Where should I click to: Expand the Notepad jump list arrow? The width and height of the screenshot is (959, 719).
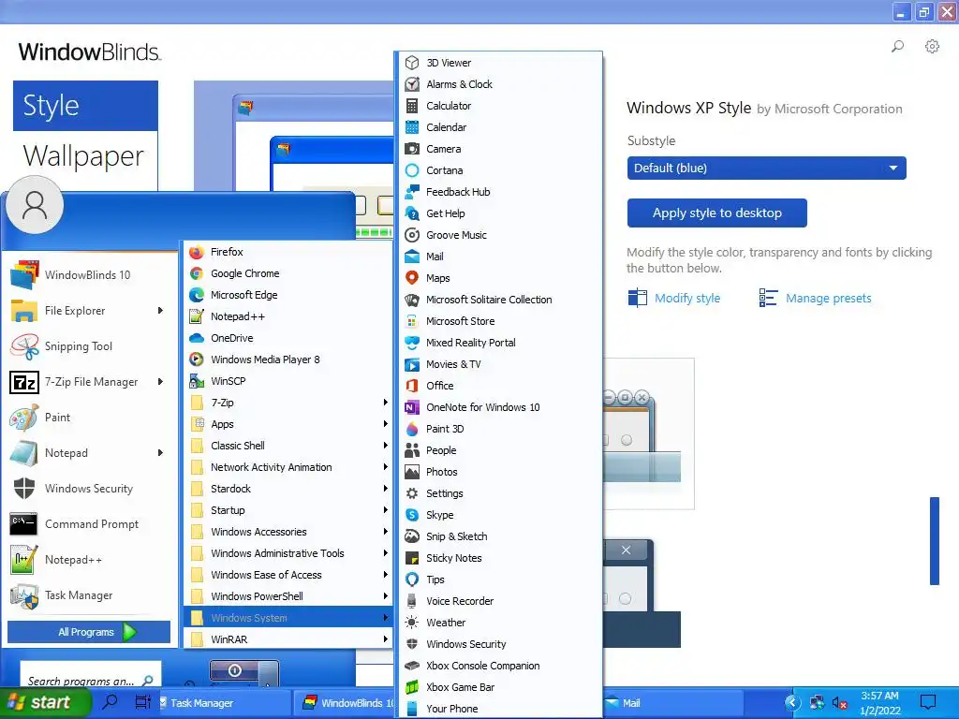point(160,453)
